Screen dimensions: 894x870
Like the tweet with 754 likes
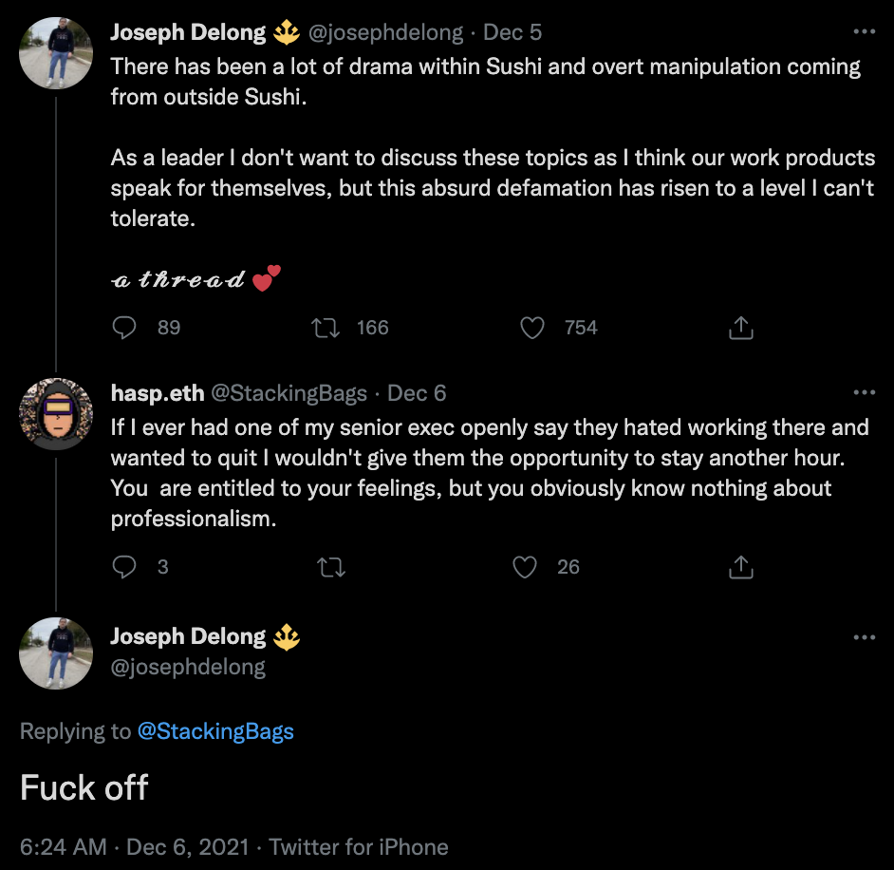[x=533, y=328]
